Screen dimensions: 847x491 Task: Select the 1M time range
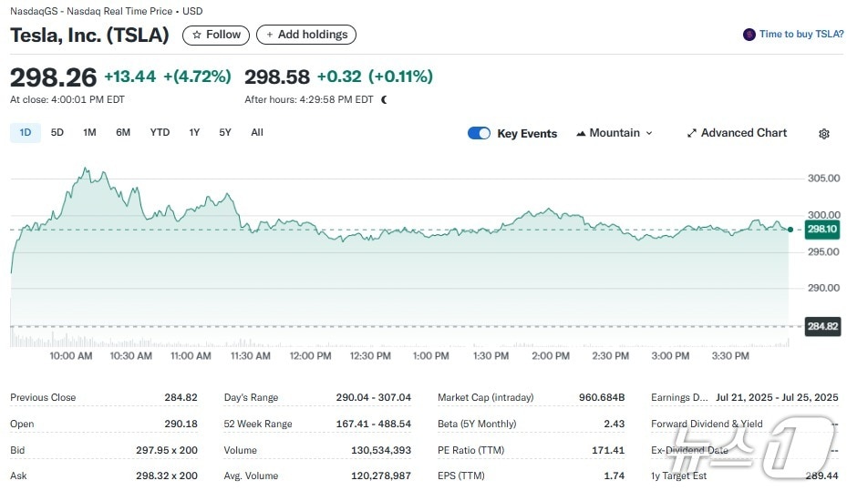(89, 133)
